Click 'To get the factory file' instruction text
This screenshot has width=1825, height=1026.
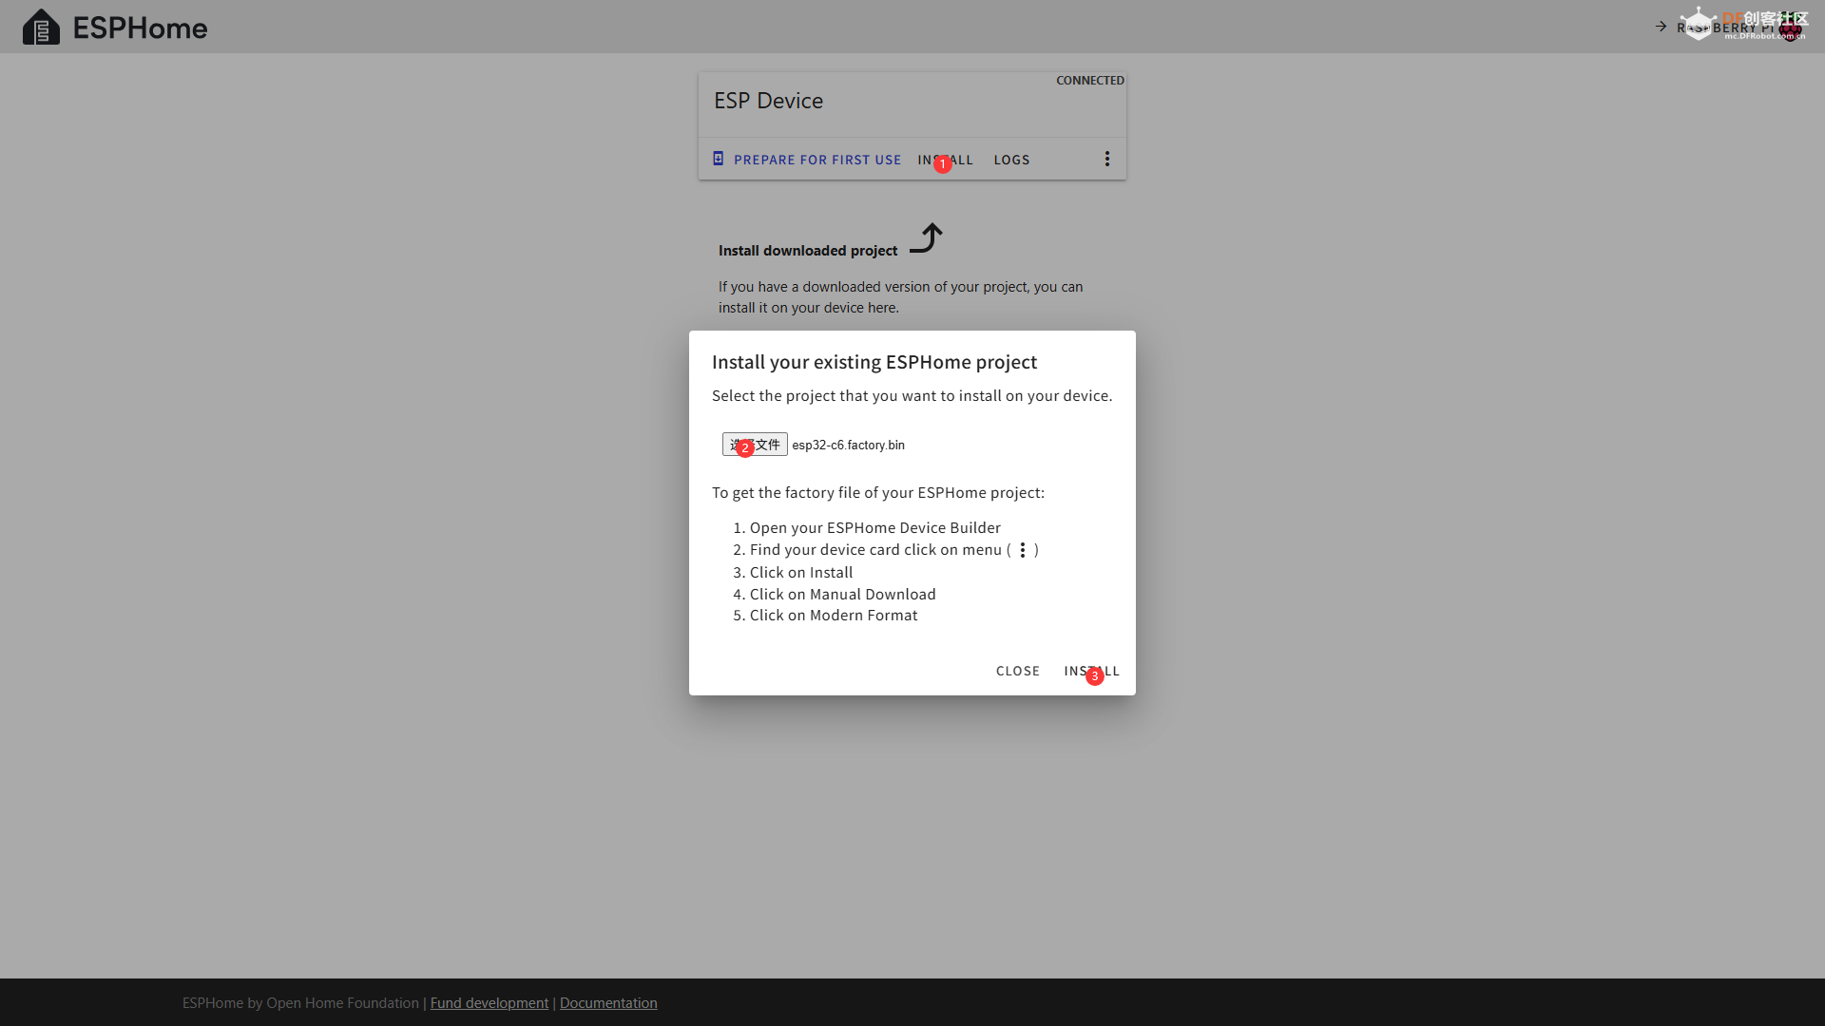878,493
